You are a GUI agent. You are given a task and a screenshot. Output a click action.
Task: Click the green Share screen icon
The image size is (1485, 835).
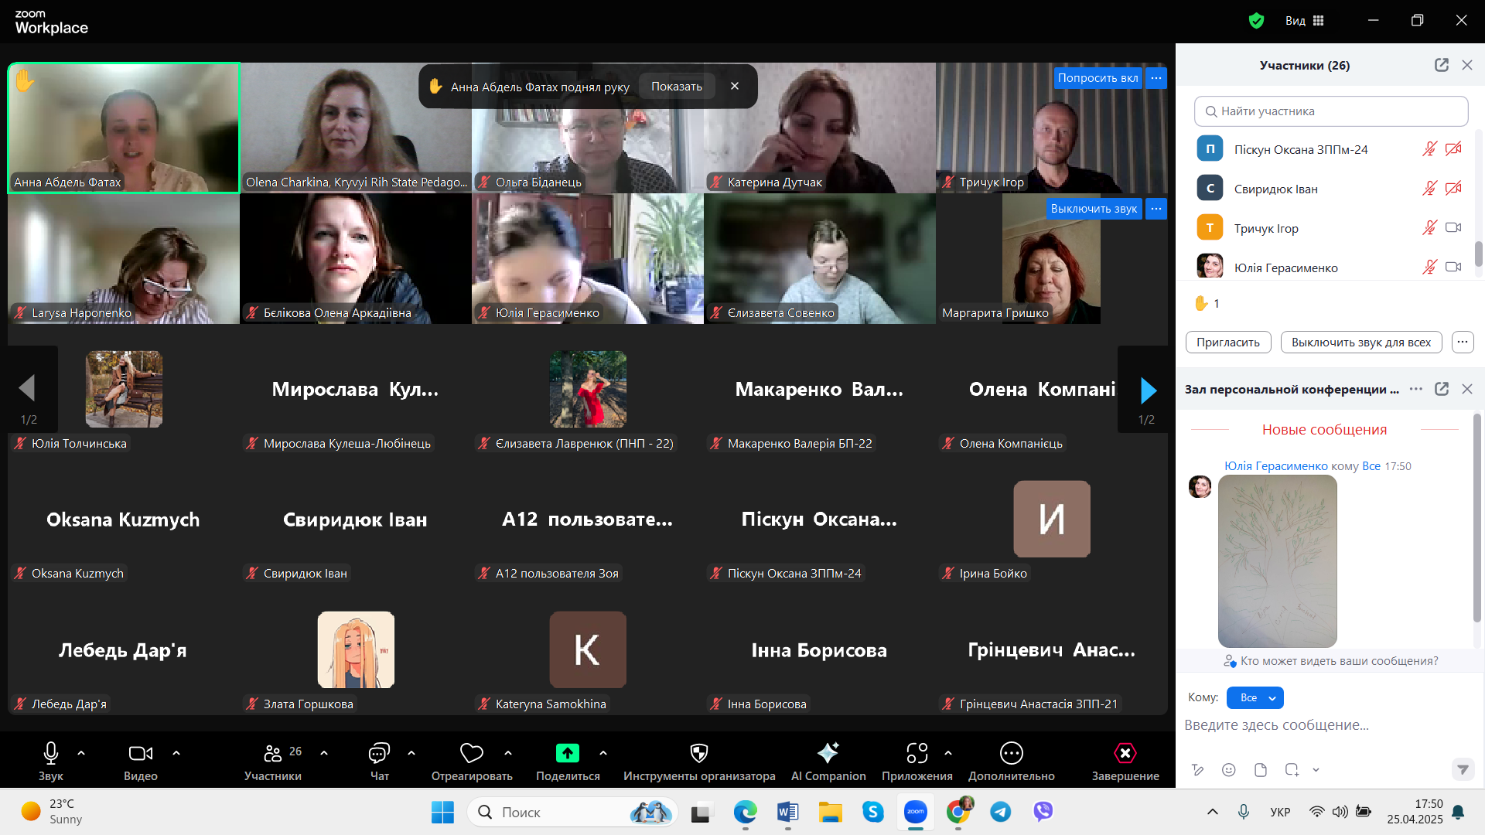tap(567, 753)
